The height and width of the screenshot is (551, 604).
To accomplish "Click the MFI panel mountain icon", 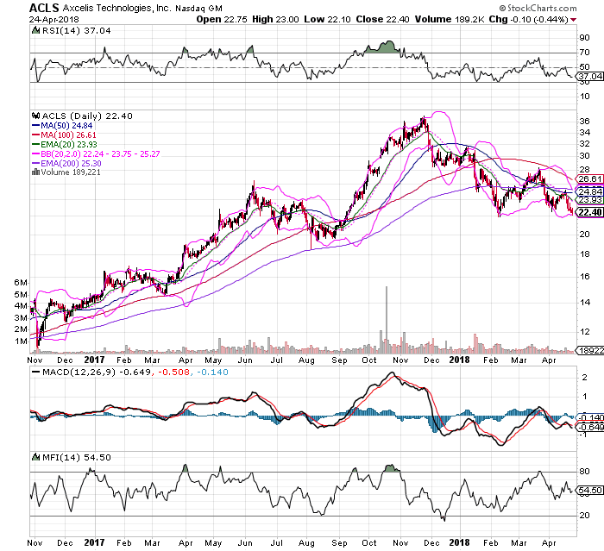I will click(x=36, y=457).
